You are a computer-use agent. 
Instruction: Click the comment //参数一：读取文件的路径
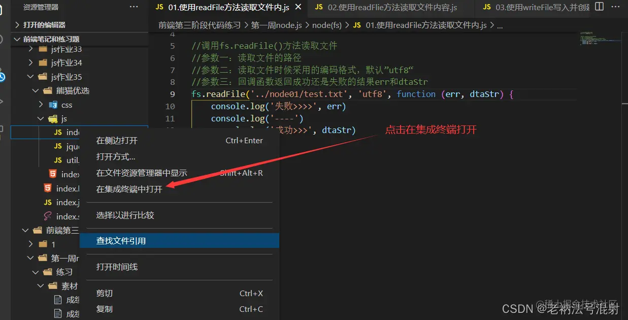(x=246, y=58)
